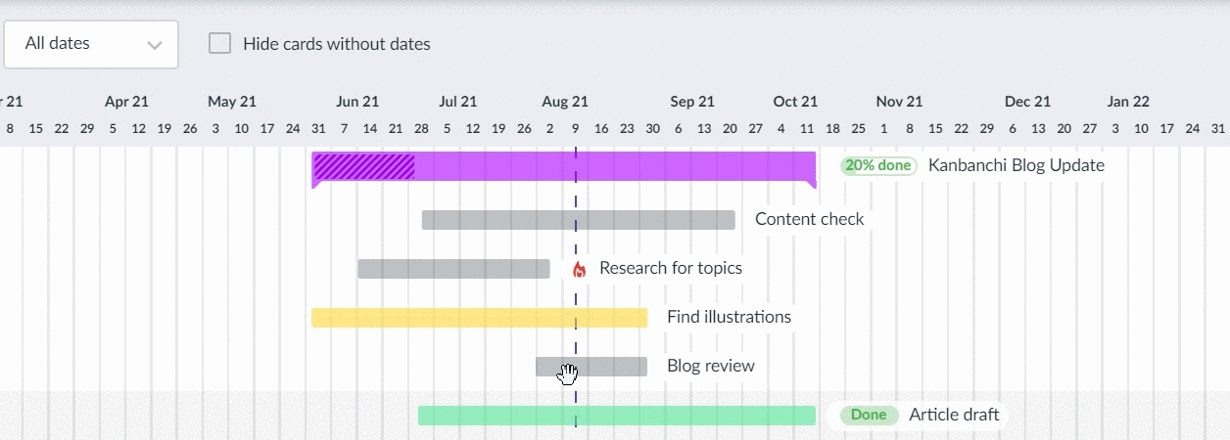
Task: Click the red fire icon near Research for topics
Action: [579, 269]
